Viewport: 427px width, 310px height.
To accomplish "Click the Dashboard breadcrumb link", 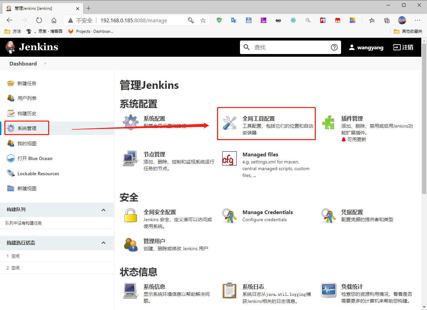I will coord(23,63).
